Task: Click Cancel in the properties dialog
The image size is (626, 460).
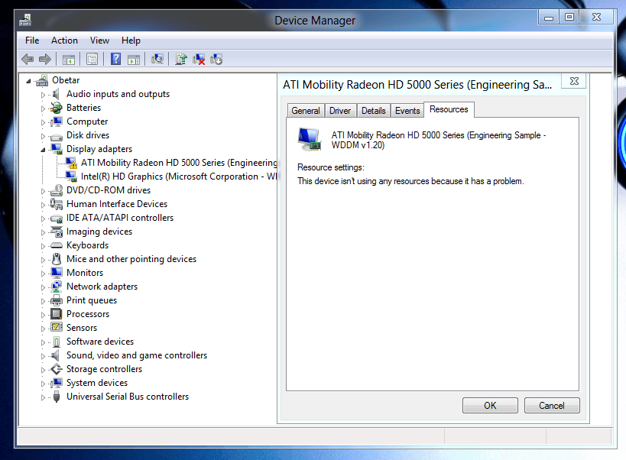Action: [552, 405]
